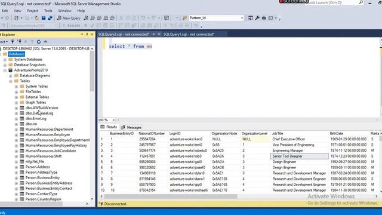Expand the Database Diagrams node
Viewport: 382px width, 215px height.
(11, 76)
